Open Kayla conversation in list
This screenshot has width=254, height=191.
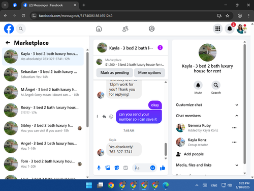click(43, 57)
